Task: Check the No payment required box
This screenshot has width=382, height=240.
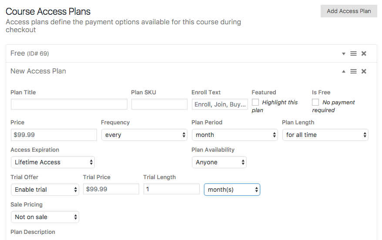Action: [x=315, y=102]
